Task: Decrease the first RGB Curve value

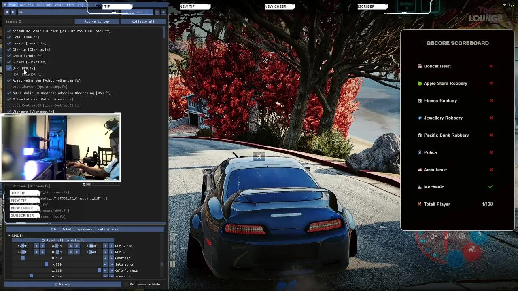Action: (x=36, y=246)
